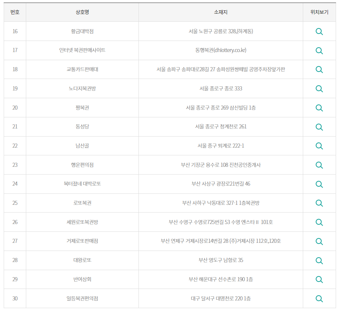Click address 부산 수영구 수영로725번길 53
This screenshot has height=310, width=339.
199,222
